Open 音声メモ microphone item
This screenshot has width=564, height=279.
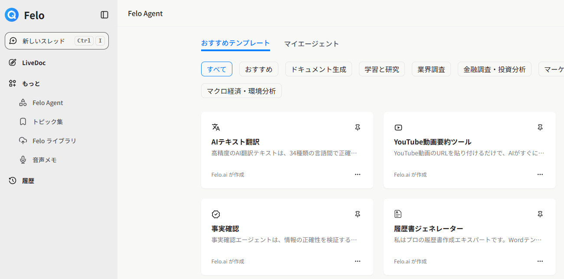[x=44, y=160]
